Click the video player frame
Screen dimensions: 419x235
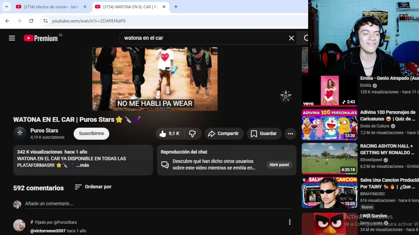click(155, 79)
